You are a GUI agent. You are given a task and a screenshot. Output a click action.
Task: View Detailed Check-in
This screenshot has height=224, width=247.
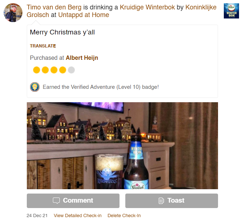click(78, 216)
